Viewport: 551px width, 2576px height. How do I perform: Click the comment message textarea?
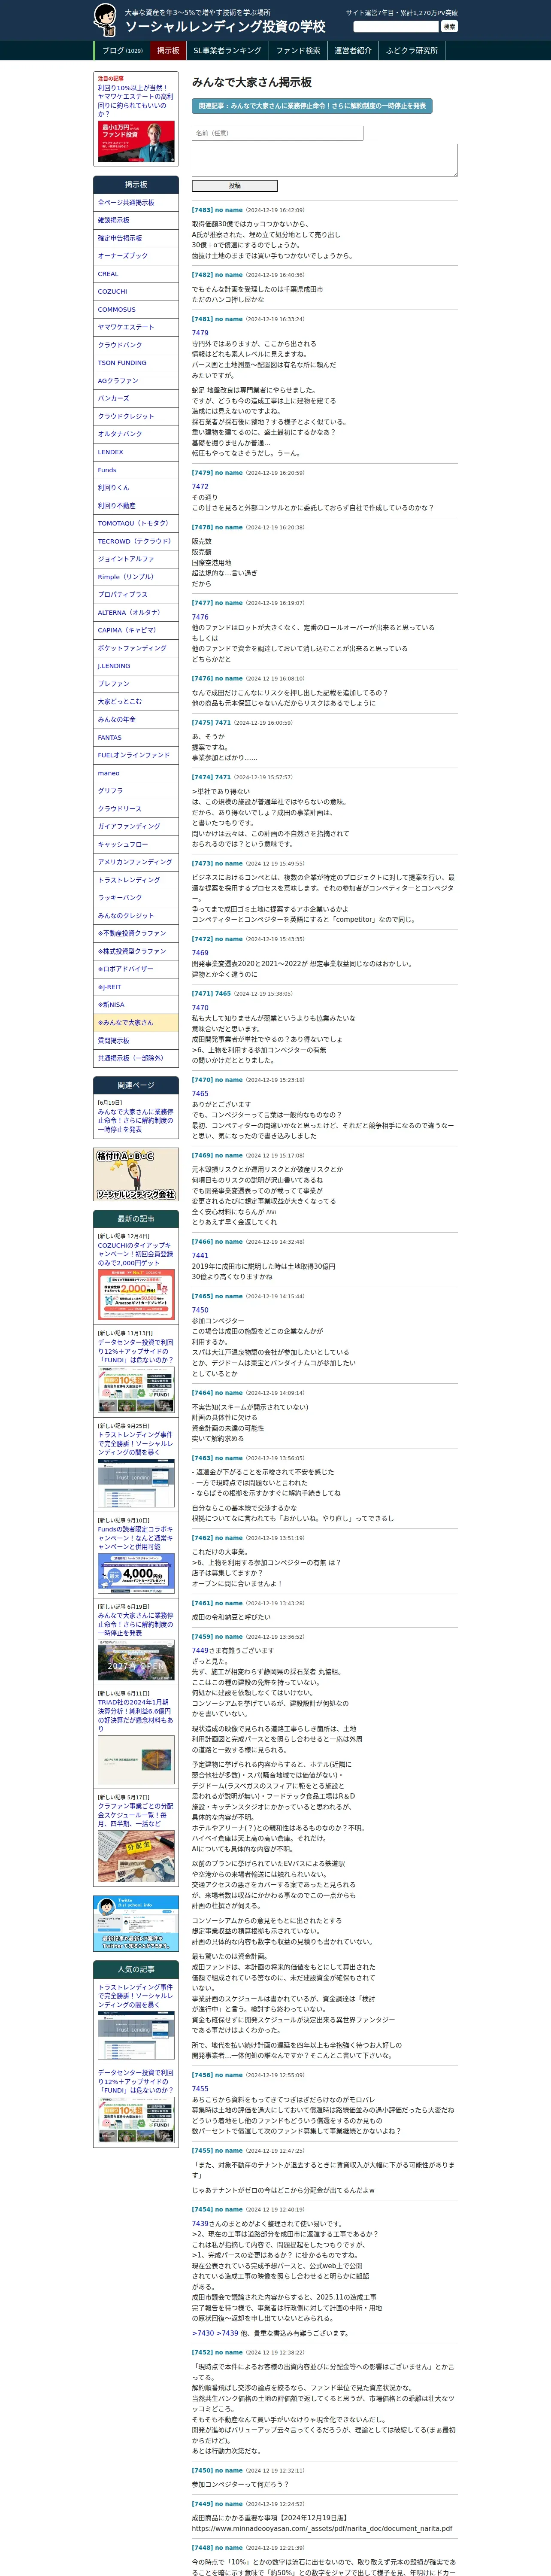pos(324,160)
